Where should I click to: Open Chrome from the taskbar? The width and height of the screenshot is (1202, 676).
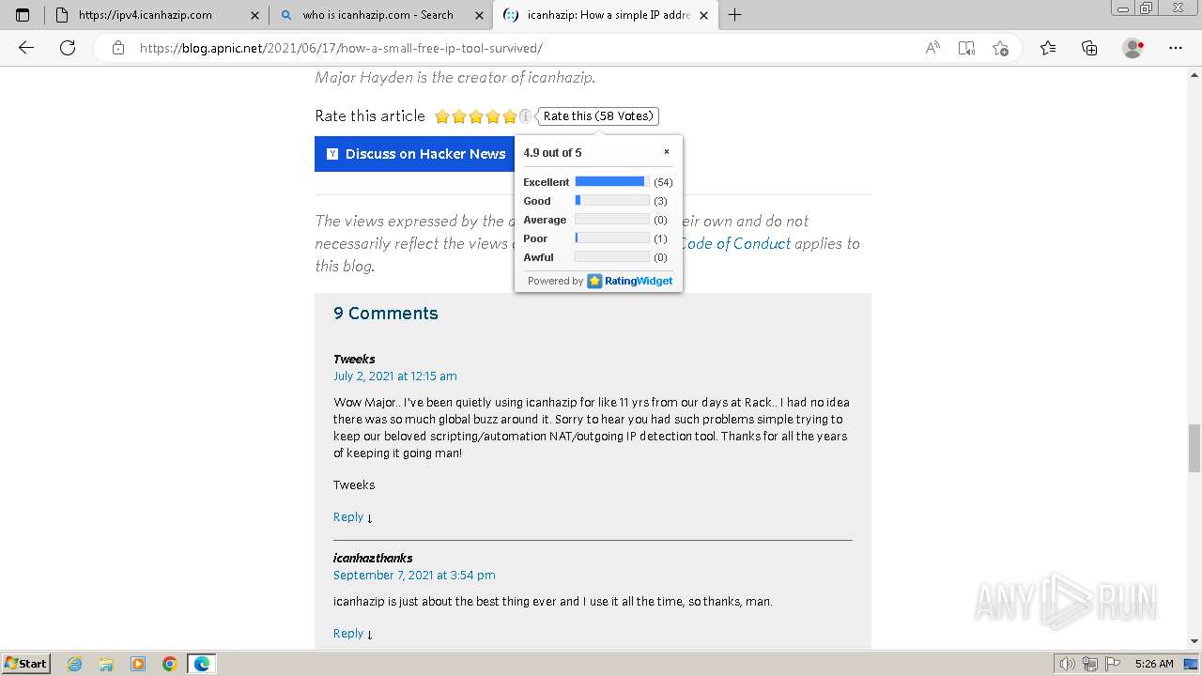(170, 664)
